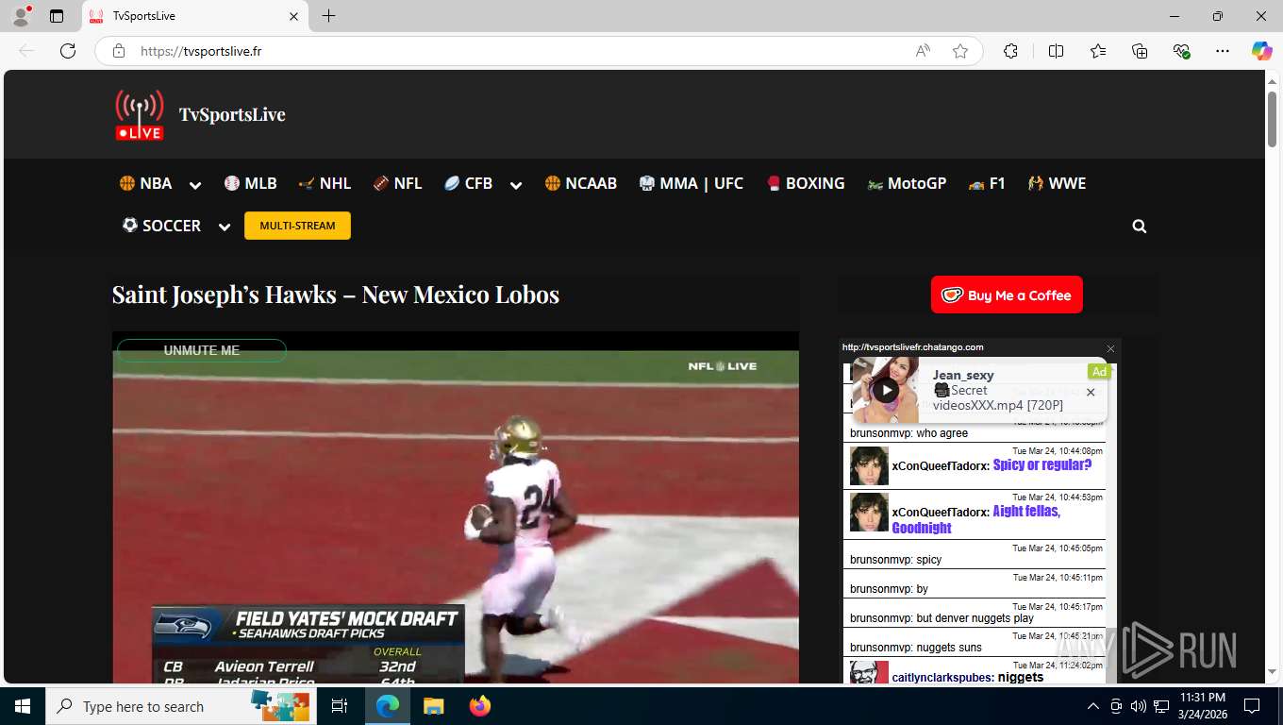Open Collections icon in toolbar

click(x=1140, y=51)
